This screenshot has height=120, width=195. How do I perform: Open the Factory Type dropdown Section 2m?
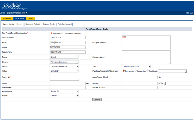[64, 92]
